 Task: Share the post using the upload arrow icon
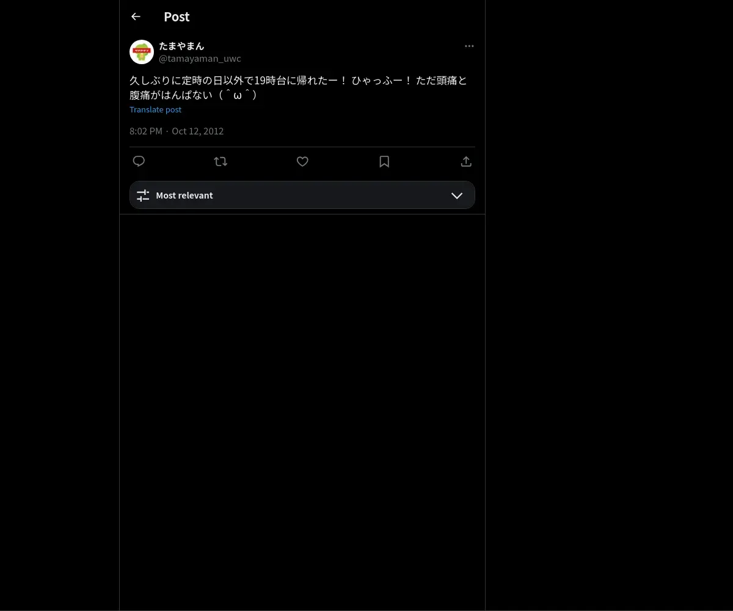(466, 161)
